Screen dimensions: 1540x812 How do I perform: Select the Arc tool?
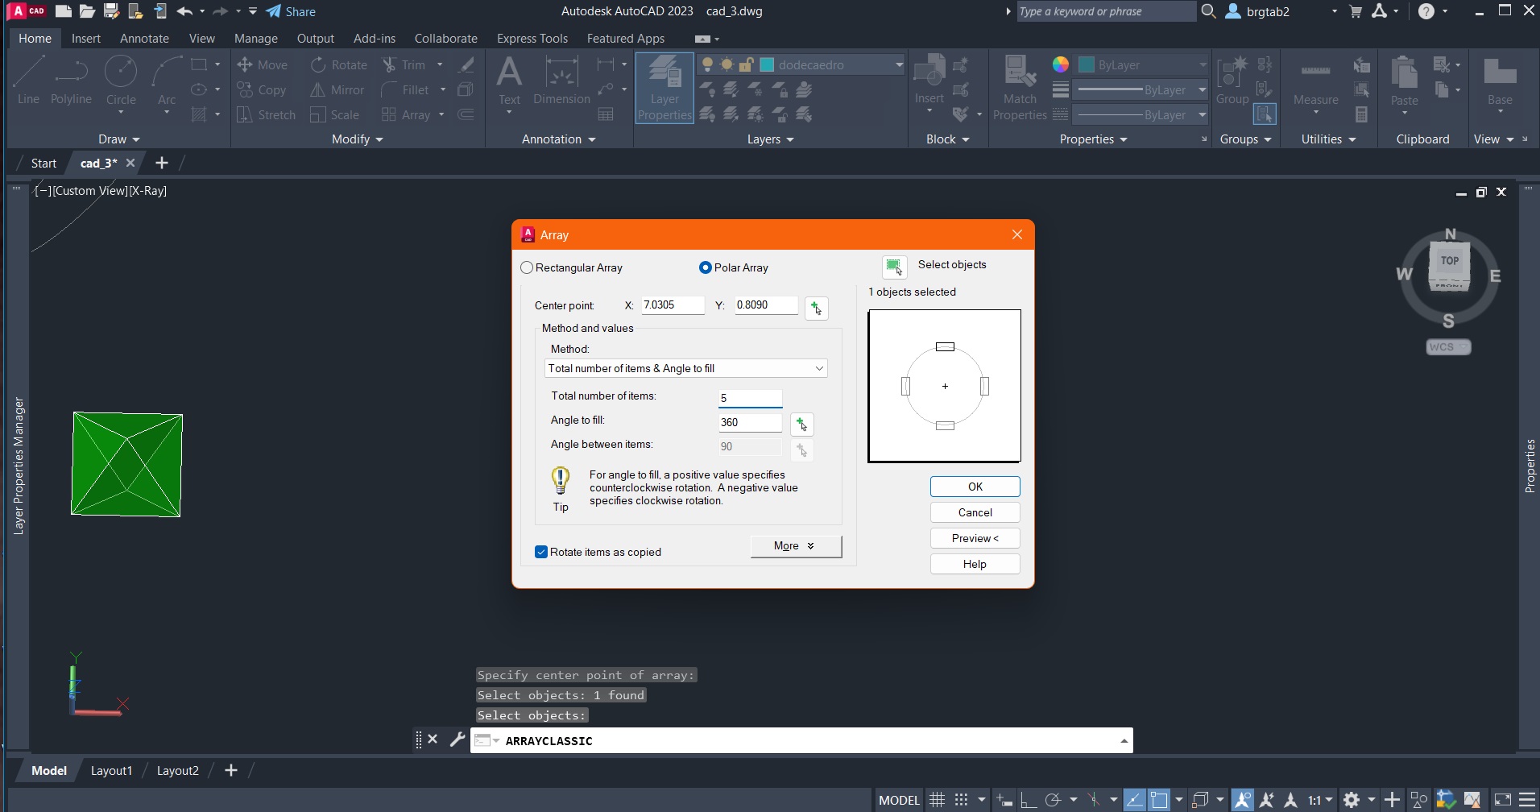[x=167, y=81]
